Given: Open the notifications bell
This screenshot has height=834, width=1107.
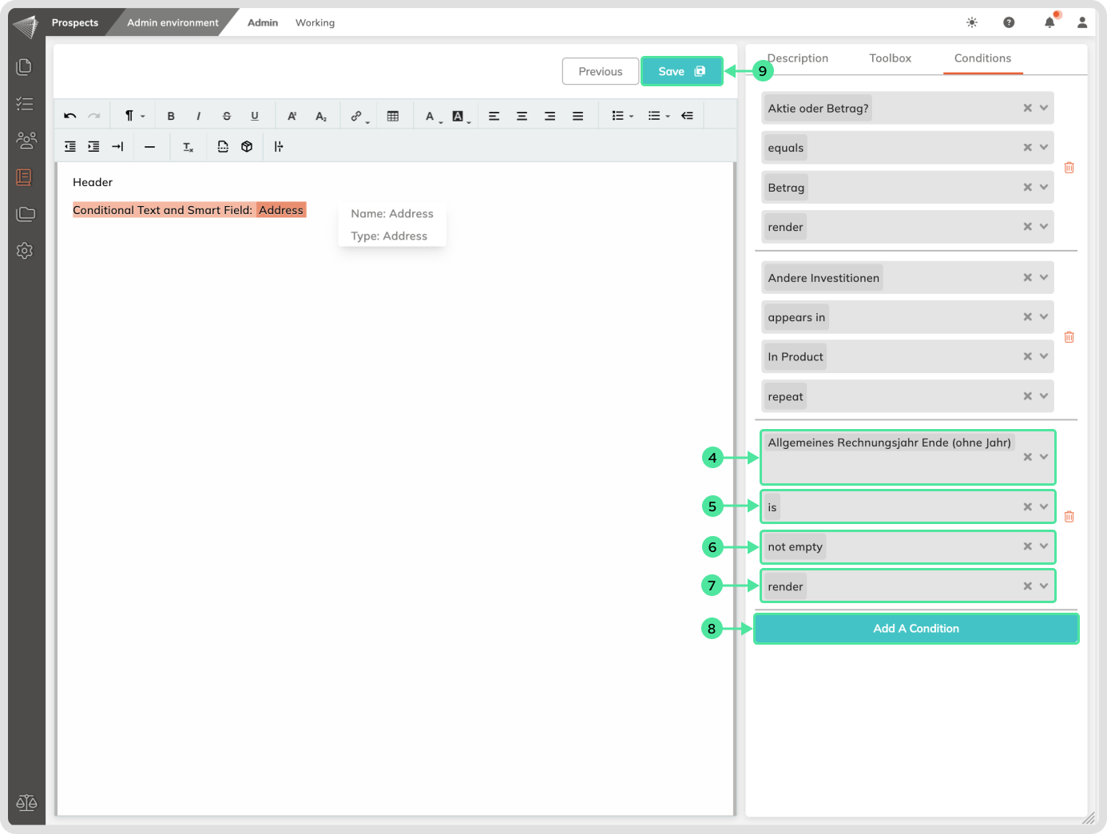Looking at the screenshot, I should click(1049, 22).
